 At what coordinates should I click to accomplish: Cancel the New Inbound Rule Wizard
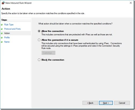[122, 103]
